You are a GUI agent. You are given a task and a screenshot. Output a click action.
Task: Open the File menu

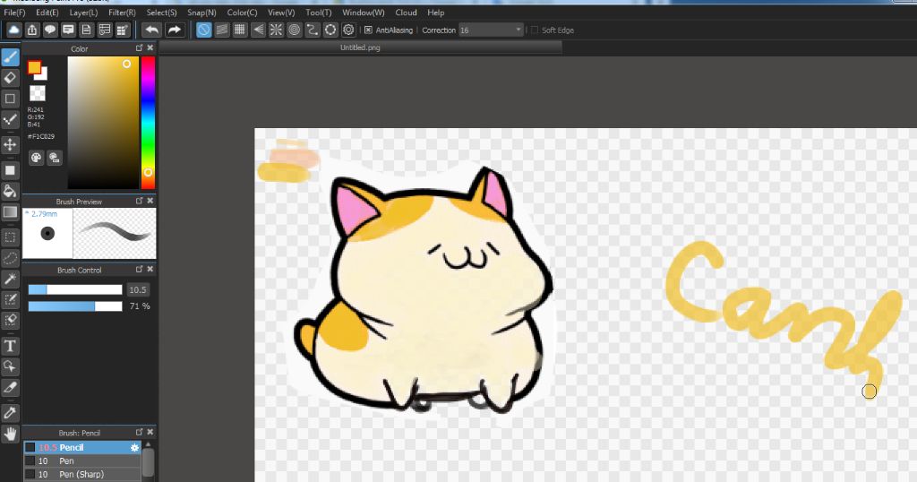click(x=14, y=13)
